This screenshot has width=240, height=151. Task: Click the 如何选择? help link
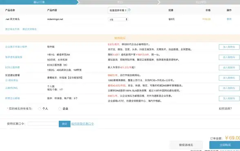click(225, 109)
